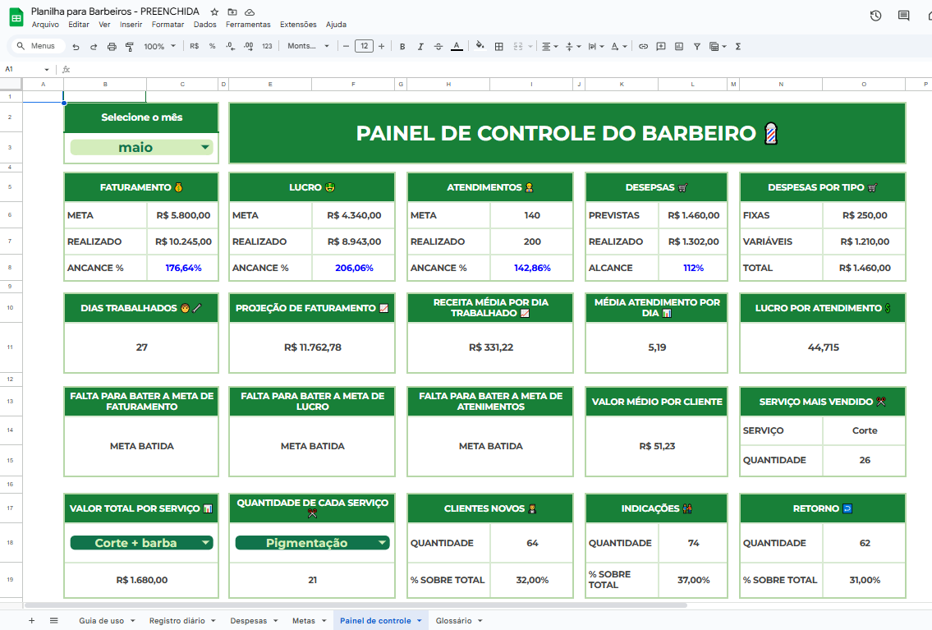Create a filter using the funnel icon

tap(696, 47)
